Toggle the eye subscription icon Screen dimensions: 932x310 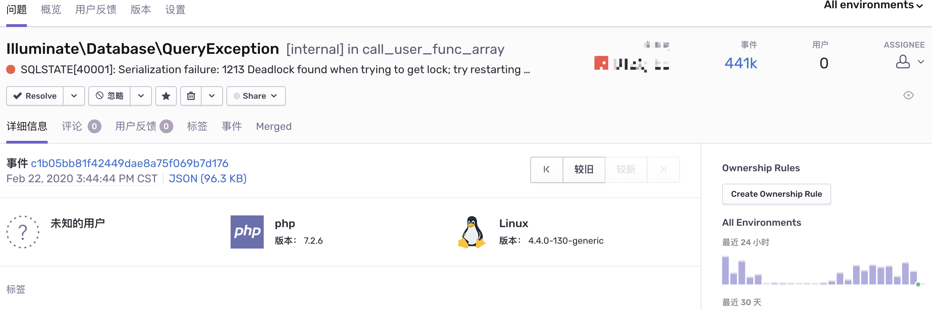pyautogui.click(x=908, y=96)
